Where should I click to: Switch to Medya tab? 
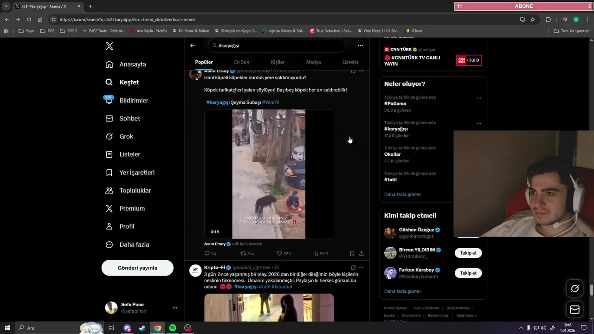pos(313,62)
